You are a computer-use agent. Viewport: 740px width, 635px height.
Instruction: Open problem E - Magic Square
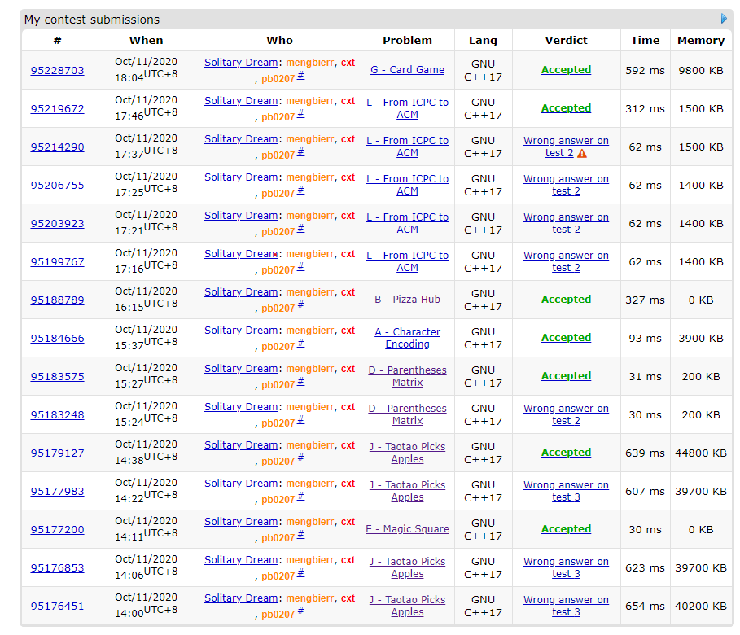[x=407, y=529]
